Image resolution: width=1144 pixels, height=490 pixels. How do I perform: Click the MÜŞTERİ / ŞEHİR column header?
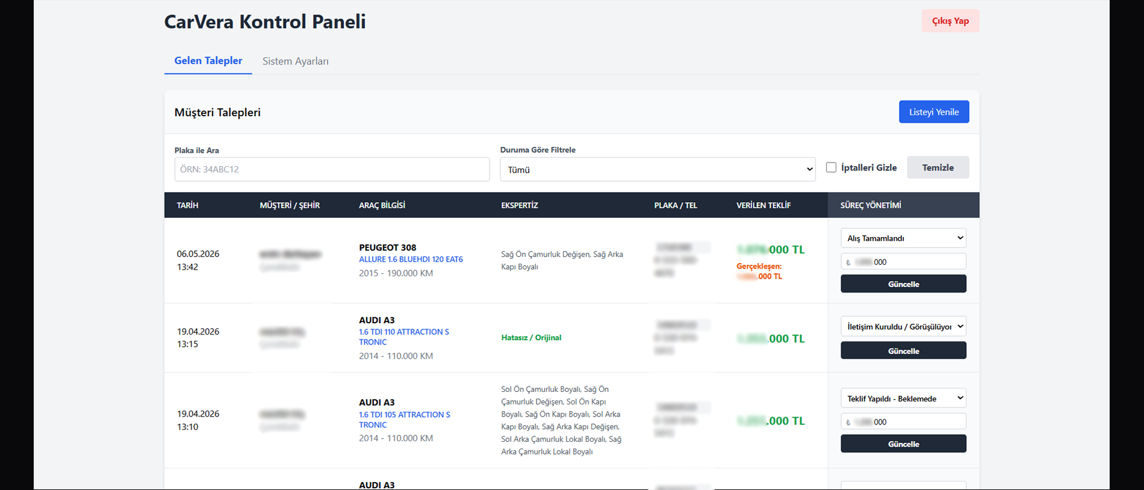tap(290, 205)
